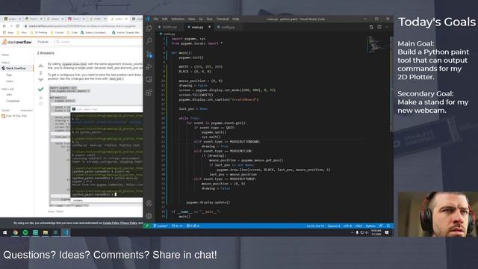The height and width of the screenshot is (269, 478).
Task: Open the Edit menu in VS Code
Action: coord(165,19)
